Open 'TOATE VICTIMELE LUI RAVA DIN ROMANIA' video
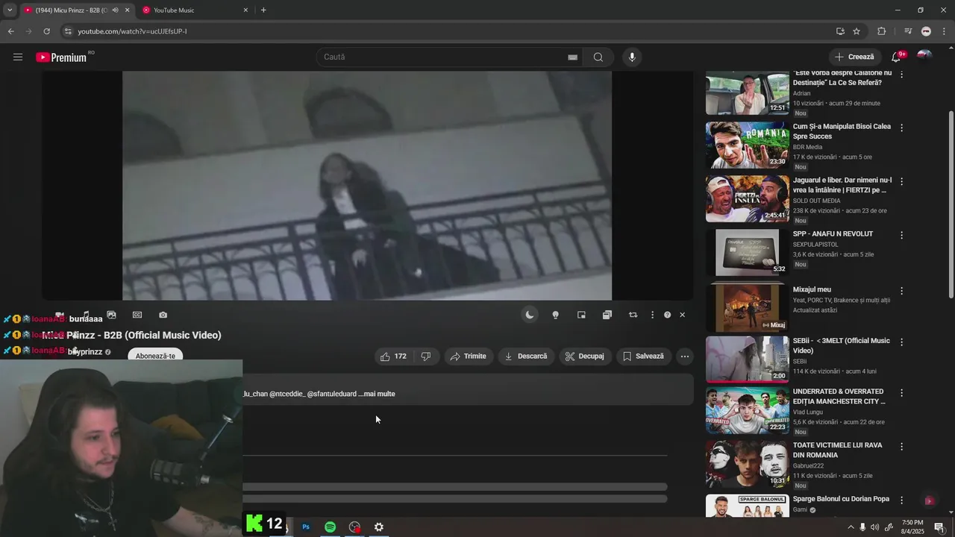 point(837,450)
